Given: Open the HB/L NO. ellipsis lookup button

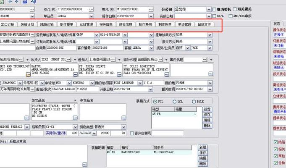Looking at the screenshot, I should (91, 9).
